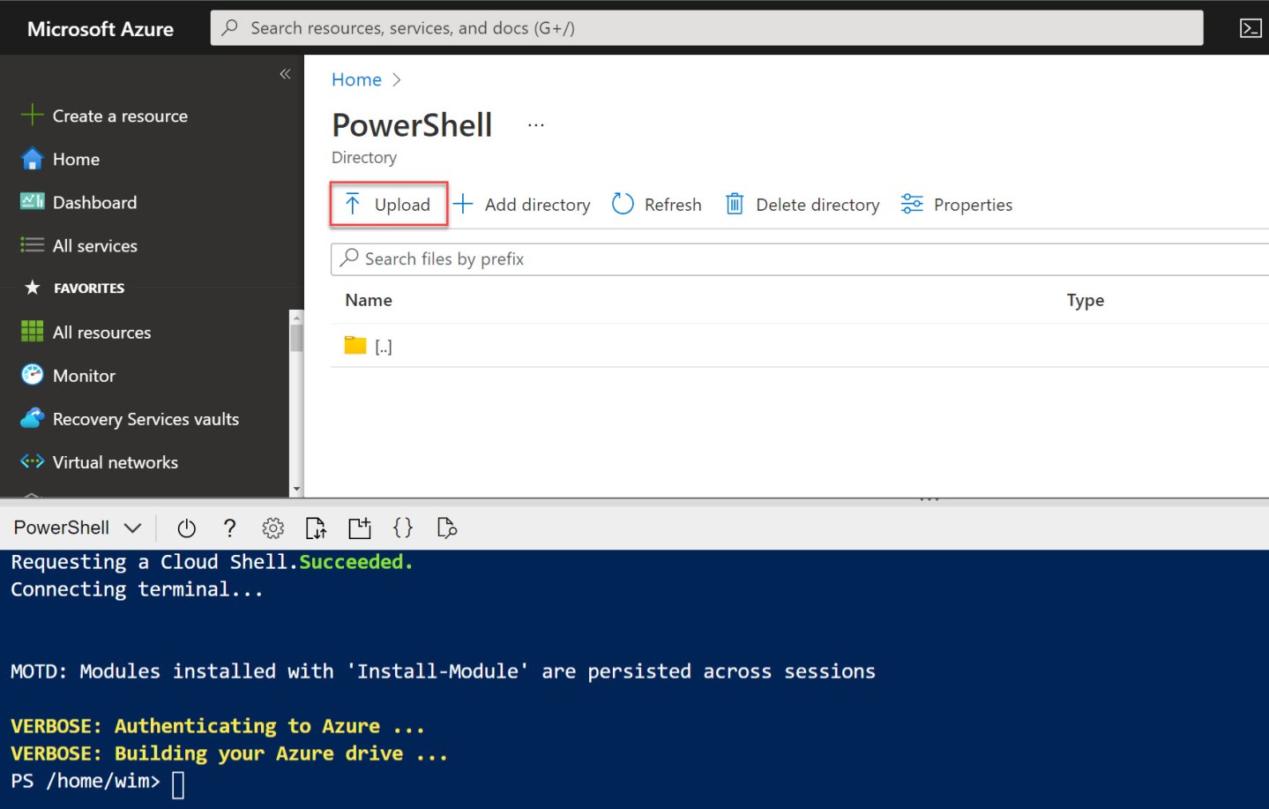Click Delete directory
The width and height of the screenshot is (1269, 809).
click(x=802, y=205)
